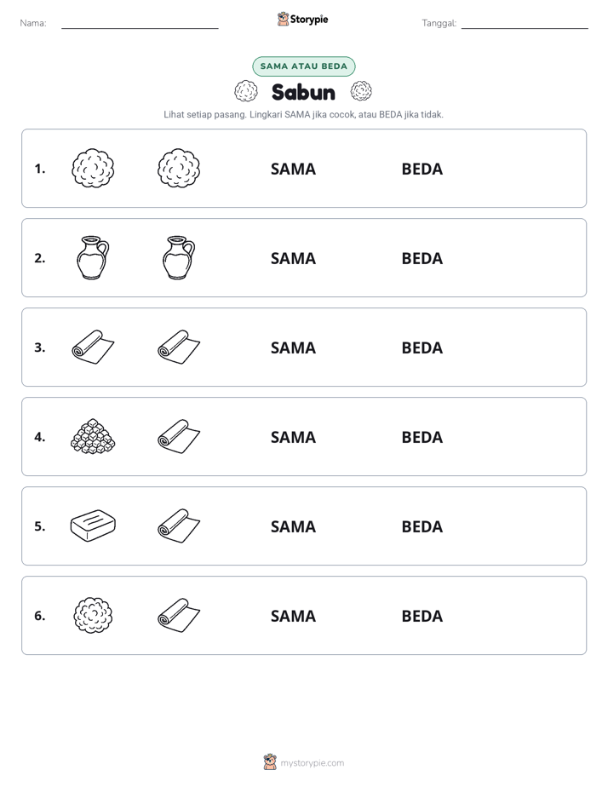Click the Sabun title heading
Viewport: 608px width, 787px height.
pos(303,92)
